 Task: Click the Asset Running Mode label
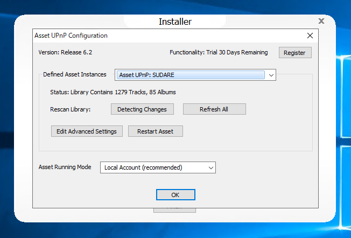(x=65, y=167)
